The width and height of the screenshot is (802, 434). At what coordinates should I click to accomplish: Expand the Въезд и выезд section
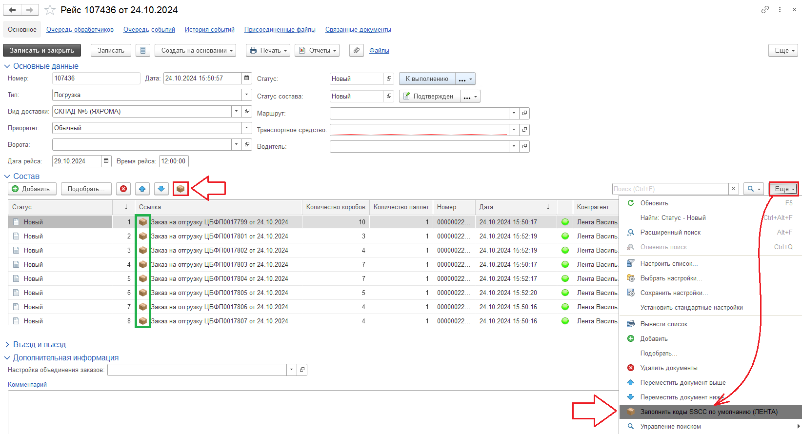pyautogui.click(x=7, y=345)
